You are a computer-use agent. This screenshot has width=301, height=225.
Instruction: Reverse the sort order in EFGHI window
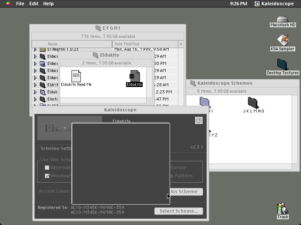pyautogui.click(x=181, y=44)
